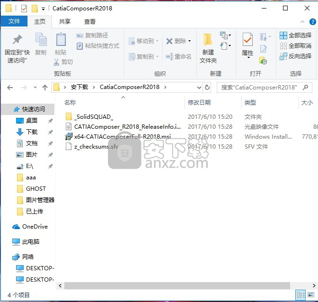Sort by the Type (类型) column
The width and height of the screenshot is (318, 302).
[250, 103]
